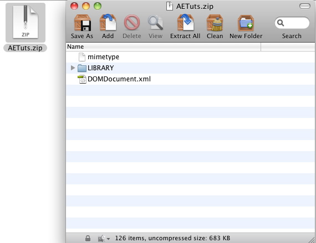Open the action dropdown in status bar
This screenshot has height=243, width=316.
[104, 239]
